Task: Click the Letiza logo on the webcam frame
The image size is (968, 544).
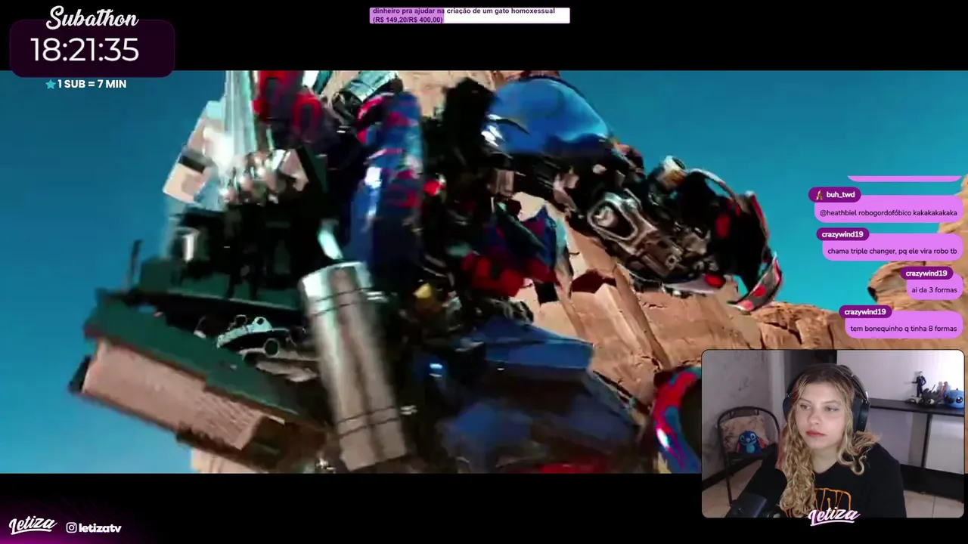Action: click(834, 516)
